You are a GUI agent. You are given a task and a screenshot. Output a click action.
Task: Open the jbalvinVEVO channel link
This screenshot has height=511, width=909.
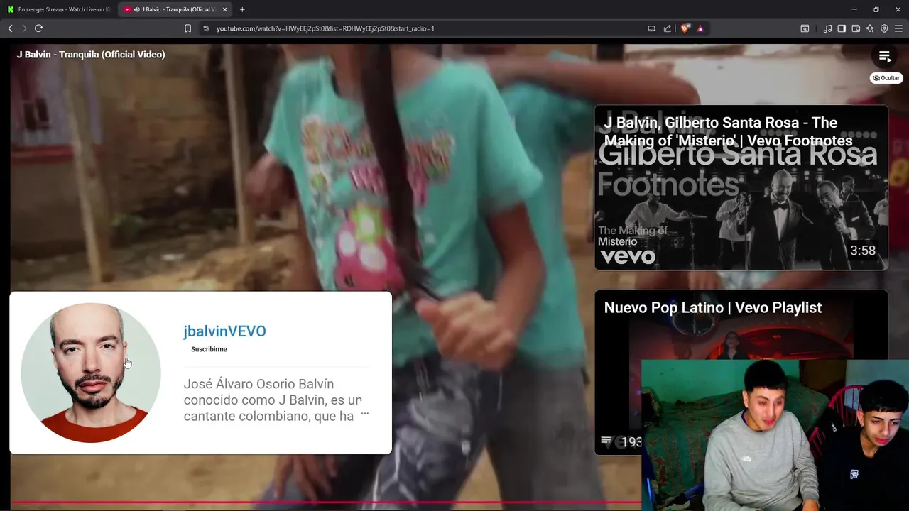pos(224,331)
